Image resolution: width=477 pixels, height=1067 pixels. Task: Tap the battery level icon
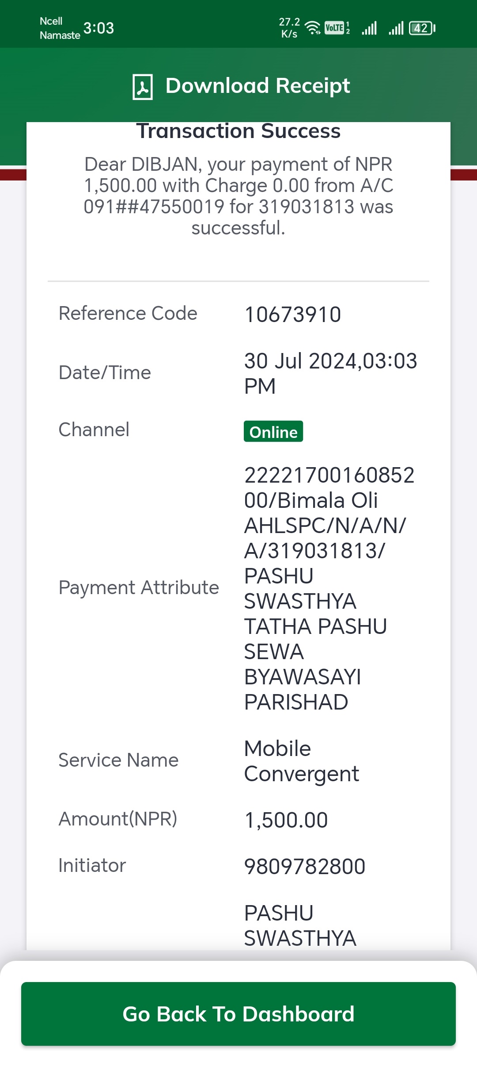coord(422,28)
